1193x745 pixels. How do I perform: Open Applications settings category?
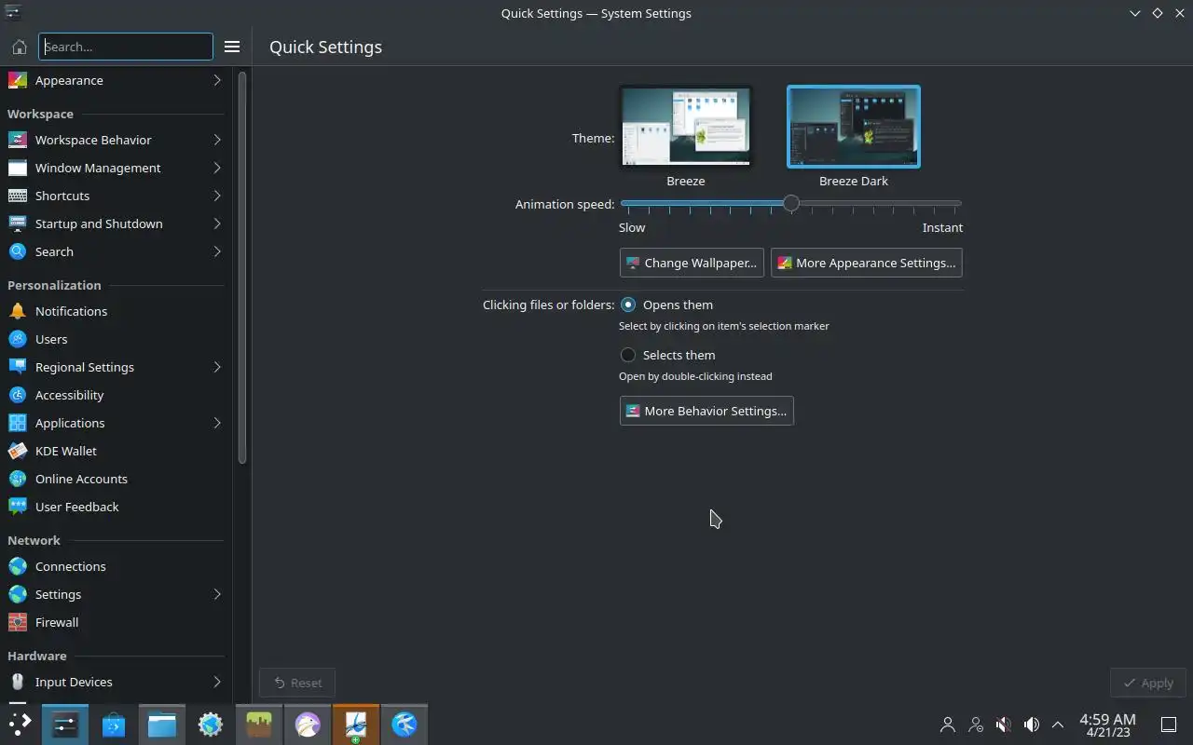pos(116,423)
